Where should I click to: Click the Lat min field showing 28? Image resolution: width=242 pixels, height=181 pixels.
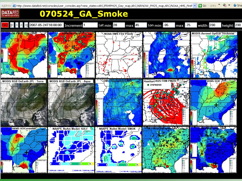(x=119, y=25)
